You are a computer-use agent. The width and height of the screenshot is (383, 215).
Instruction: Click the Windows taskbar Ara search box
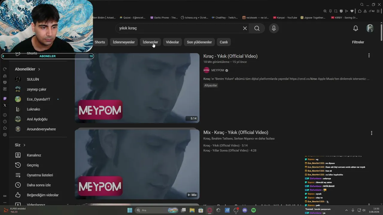pyautogui.click(x=157, y=210)
